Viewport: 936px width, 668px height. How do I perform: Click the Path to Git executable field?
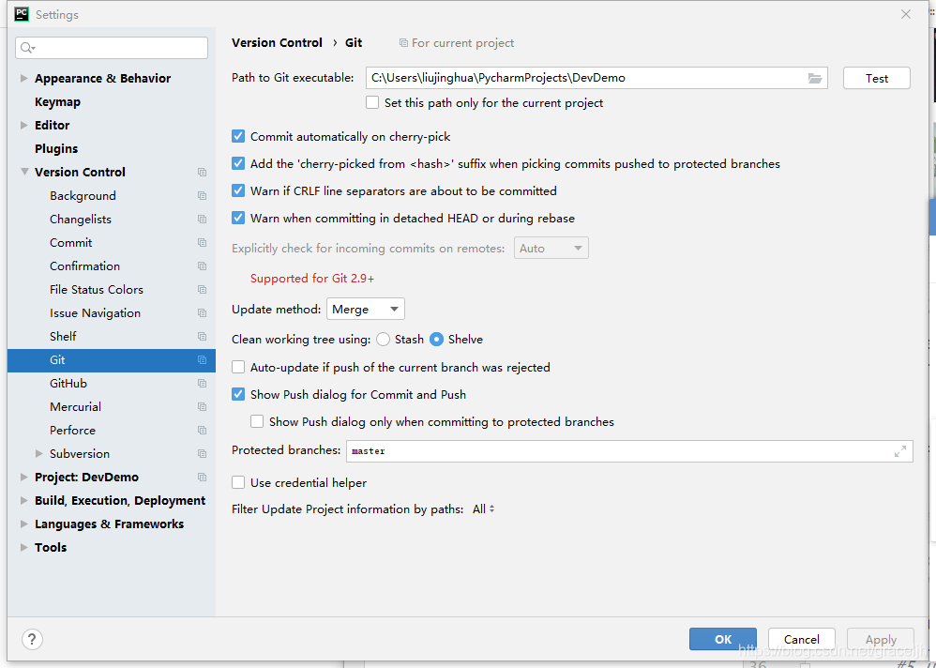click(x=596, y=78)
